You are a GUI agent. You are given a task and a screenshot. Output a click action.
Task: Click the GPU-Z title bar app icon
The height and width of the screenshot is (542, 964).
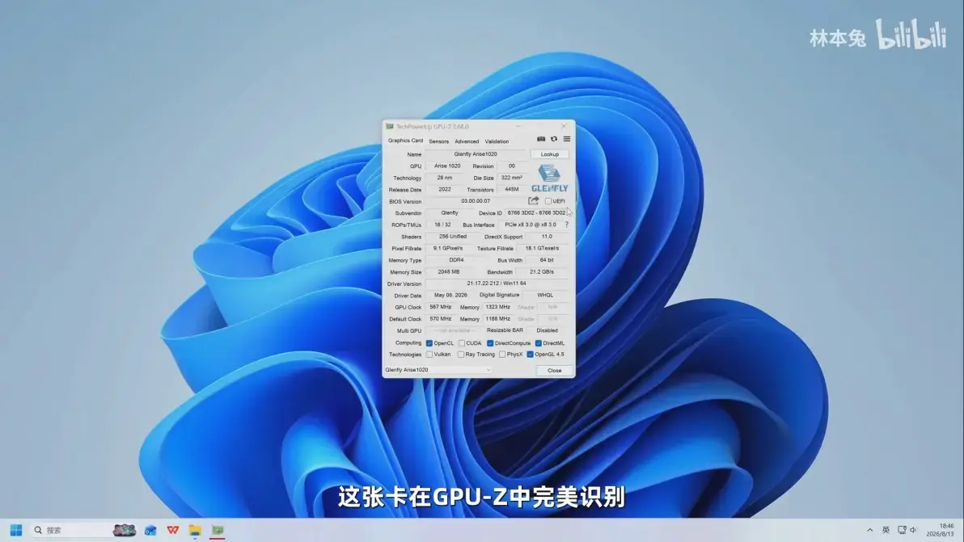pyautogui.click(x=389, y=127)
